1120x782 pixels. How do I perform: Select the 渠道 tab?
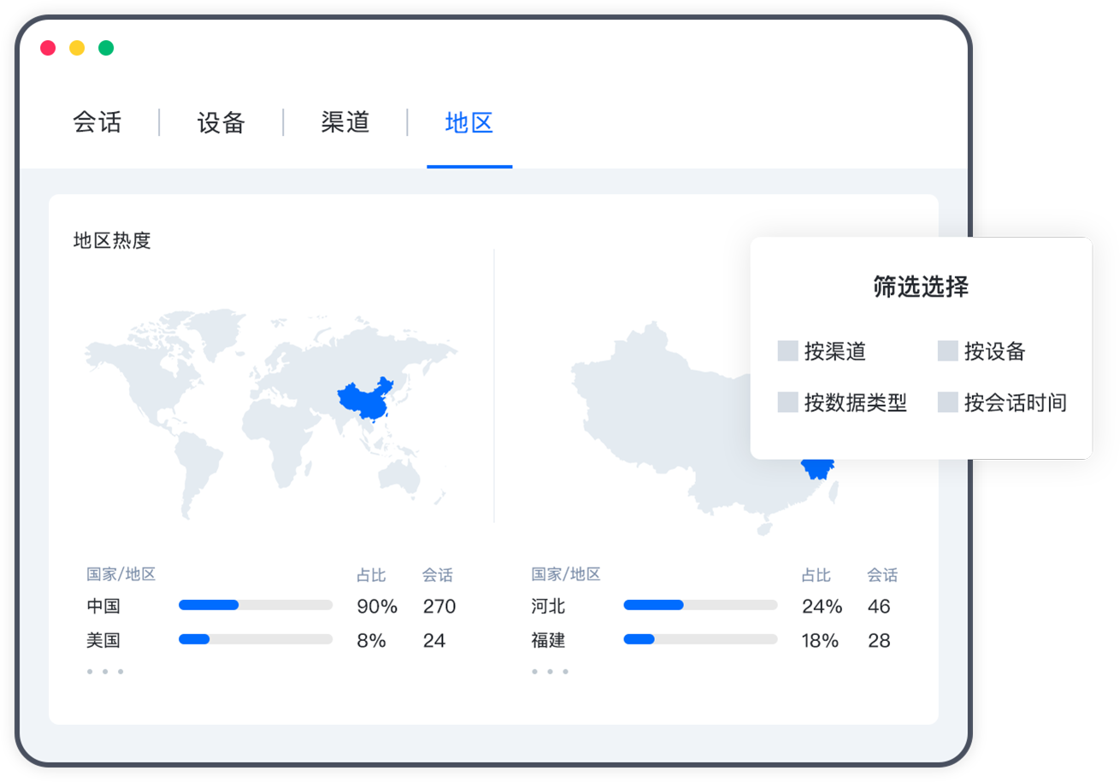(x=345, y=123)
